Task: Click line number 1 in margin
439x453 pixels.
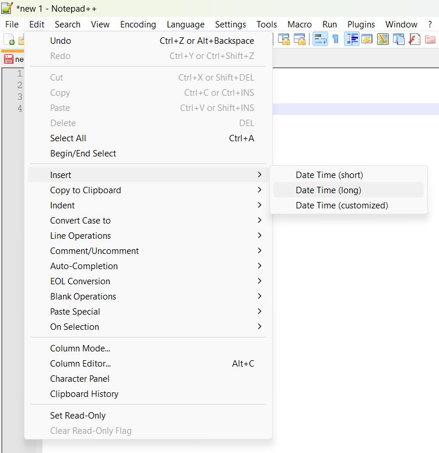Action: click(19, 74)
